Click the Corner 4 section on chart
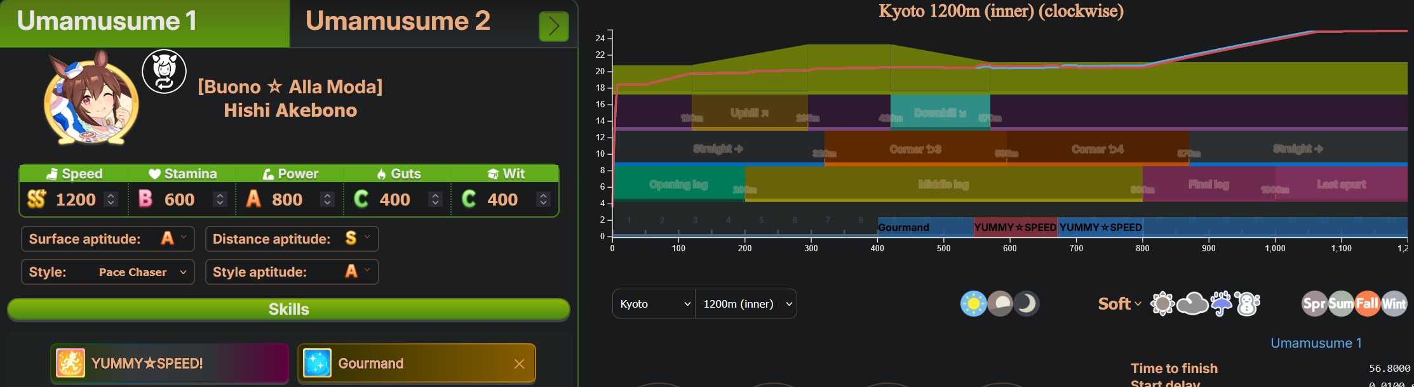 pos(1098,148)
